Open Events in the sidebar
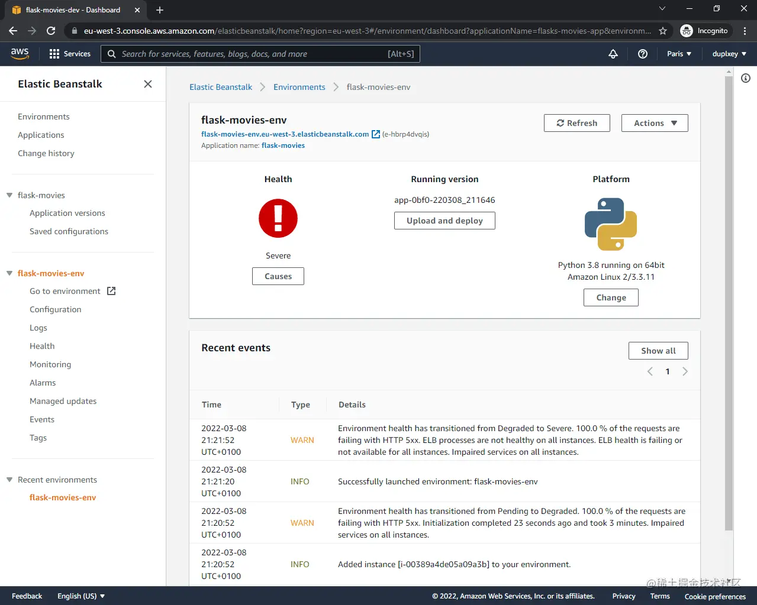 pos(42,419)
